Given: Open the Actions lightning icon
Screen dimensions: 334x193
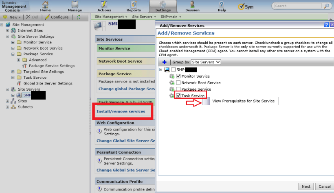Looking at the screenshot, I should (x=104, y=4).
